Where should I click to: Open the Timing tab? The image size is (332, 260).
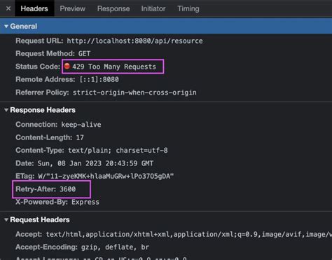tap(188, 8)
